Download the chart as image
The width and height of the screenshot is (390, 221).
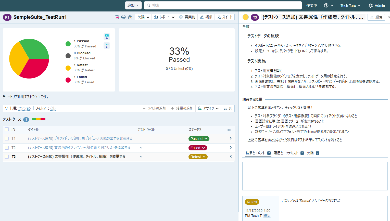pyautogui.click(x=107, y=37)
